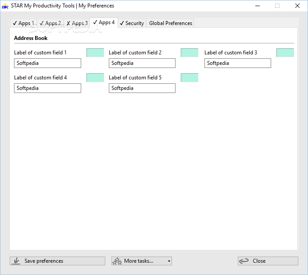Screen dimensions: 308x275
Task: Click the 'Label of custom field 2' text
Action: coord(135,53)
